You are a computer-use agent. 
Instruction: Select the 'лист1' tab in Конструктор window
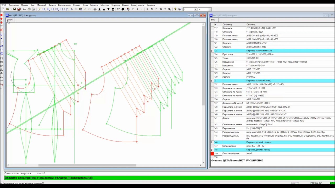coord(10,20)
